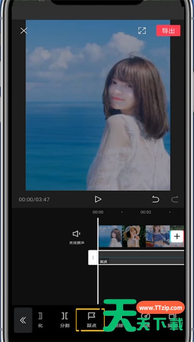Open fullscreen preview icon
Screen dimensions: 194x342
(x=142, y=31)
